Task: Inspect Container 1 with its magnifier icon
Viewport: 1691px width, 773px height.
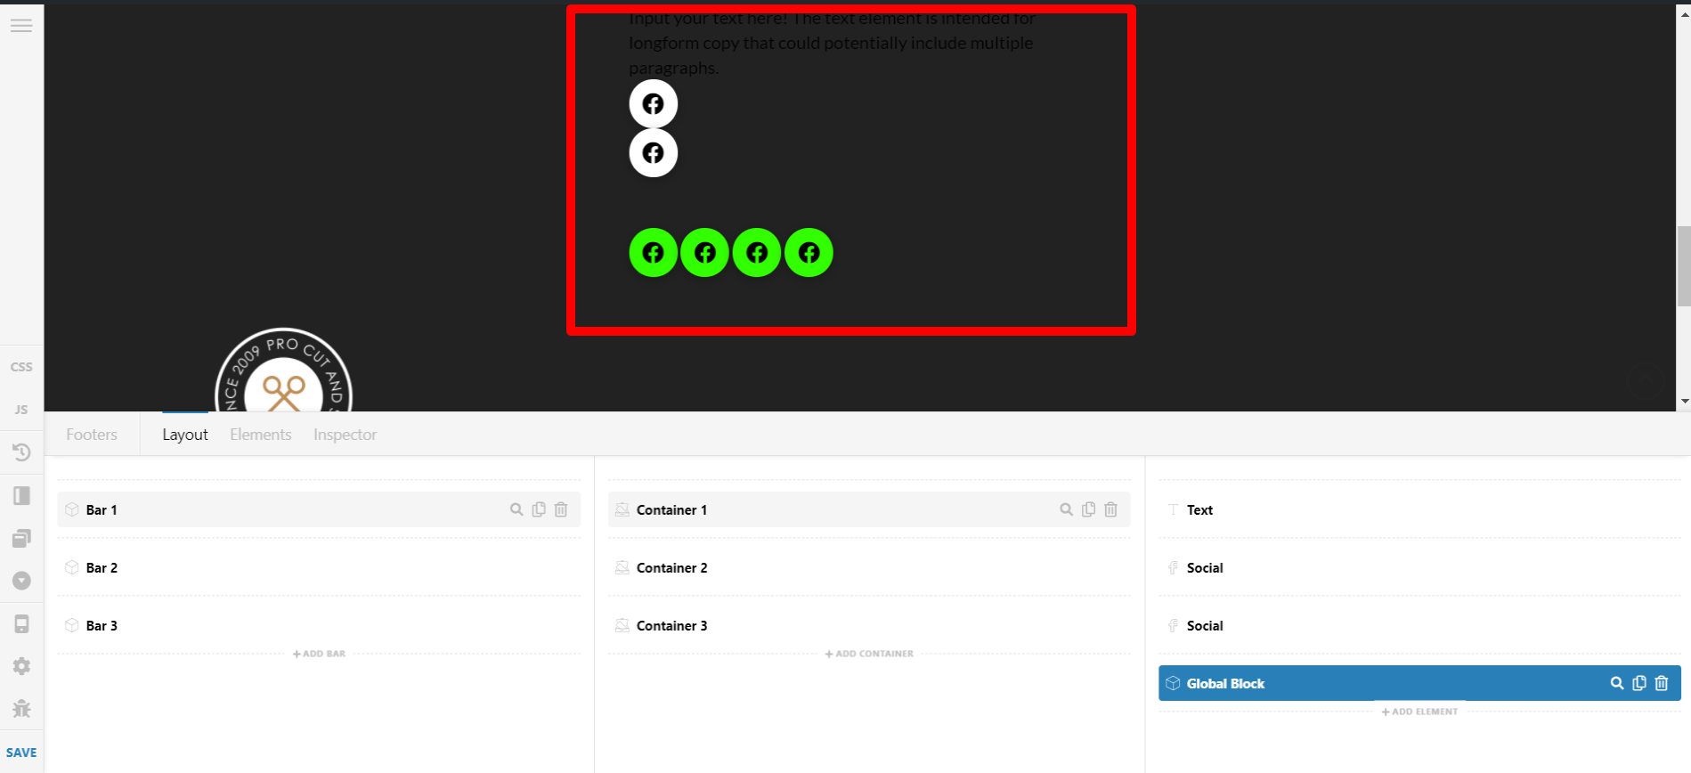Action: 1066,509
